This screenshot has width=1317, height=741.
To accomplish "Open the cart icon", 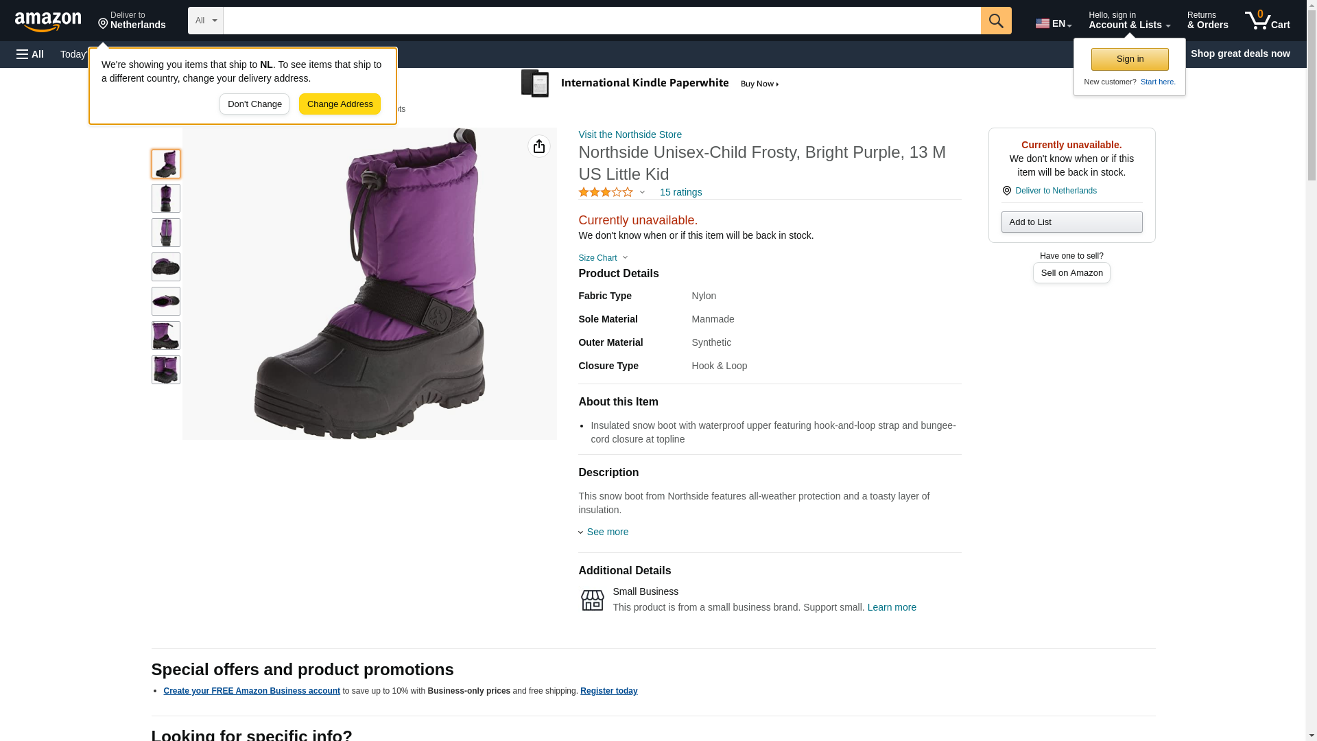I will (1267, 21).
